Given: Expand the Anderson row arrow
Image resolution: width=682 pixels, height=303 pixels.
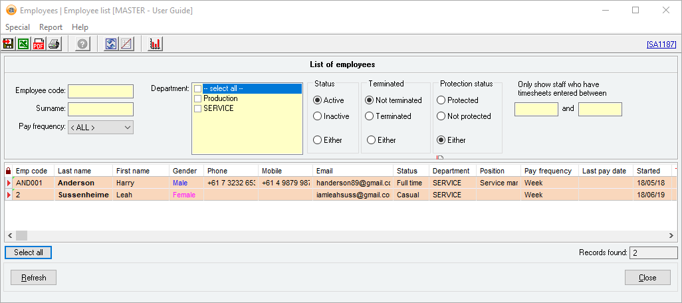Looking at the screenshot, I should click(x=9, y=183).
